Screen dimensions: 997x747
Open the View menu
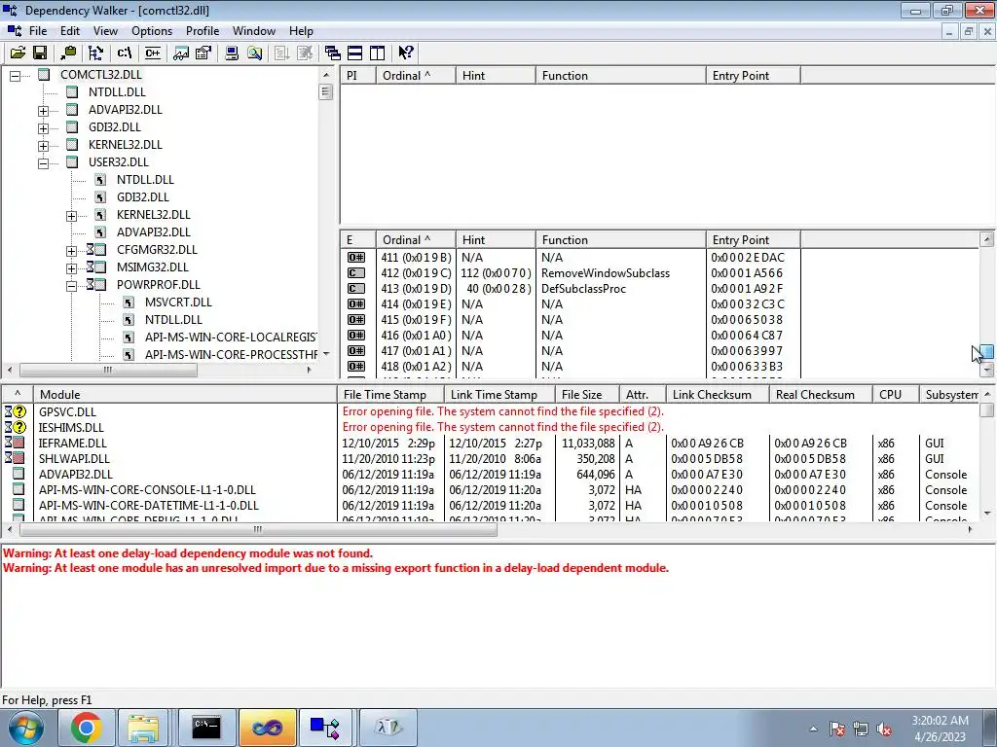[105, 31]
